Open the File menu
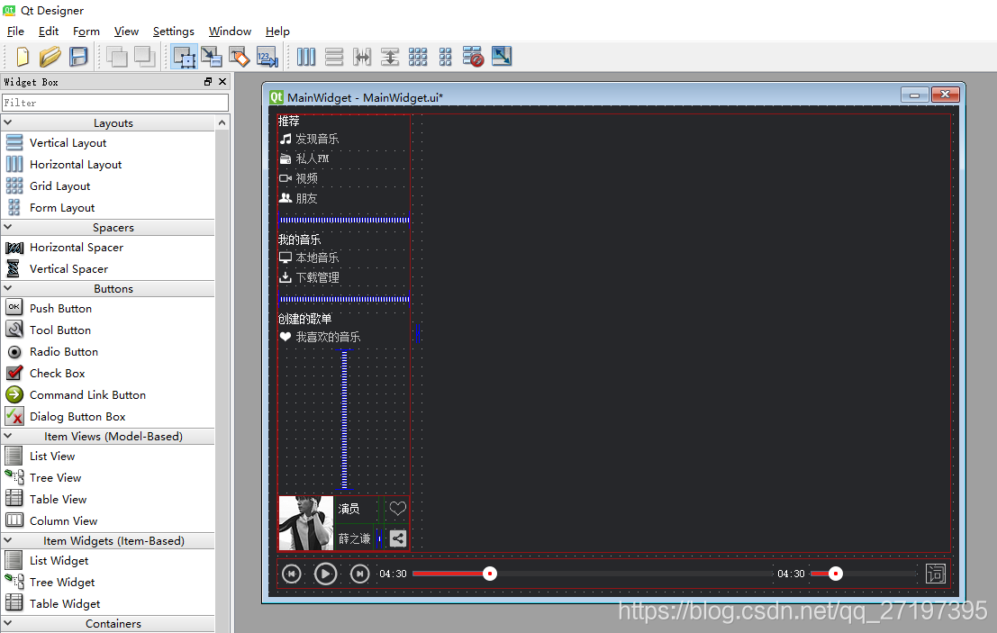The height and width of the screenshot is (633, 997). (x=15, y=32)
